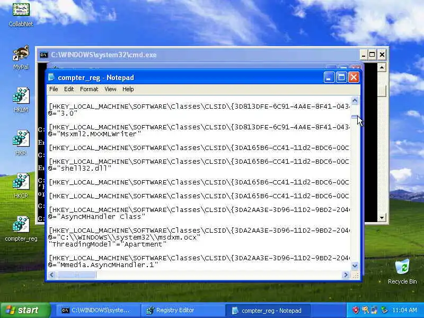Viewport: 424px width, 318px height.
Task: Close the cmd.exe window
Action: [382, 55]
